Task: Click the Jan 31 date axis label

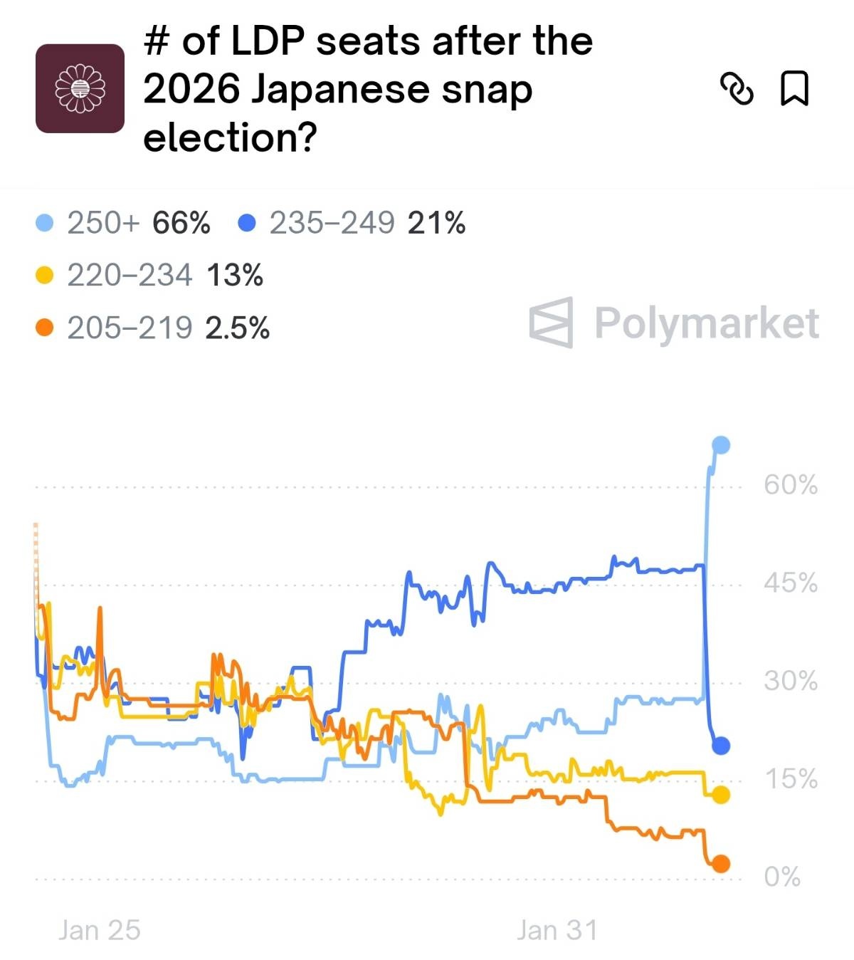Action: pyautogui.click(x=557, y=930)
